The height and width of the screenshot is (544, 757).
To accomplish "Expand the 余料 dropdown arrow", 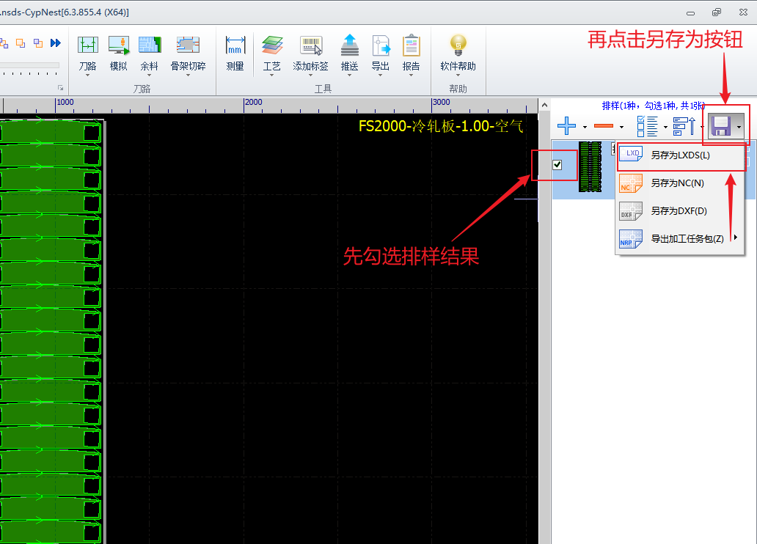I will (x=149, y=76).
